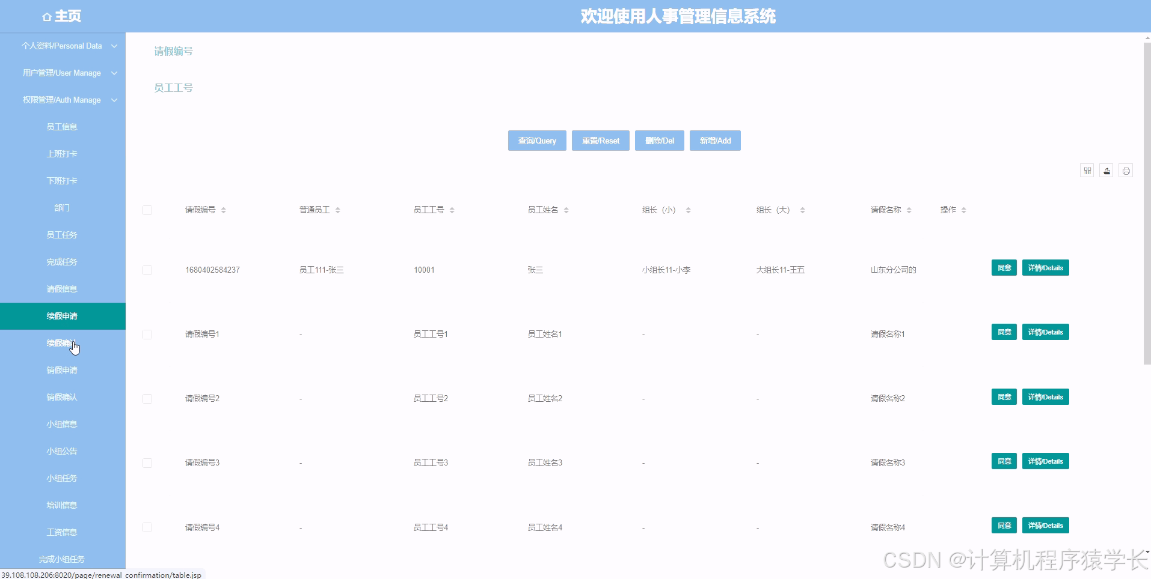Sort the 请假编号 column using its sort arrows
1151x579 pixels.
(x=224, y=210)
